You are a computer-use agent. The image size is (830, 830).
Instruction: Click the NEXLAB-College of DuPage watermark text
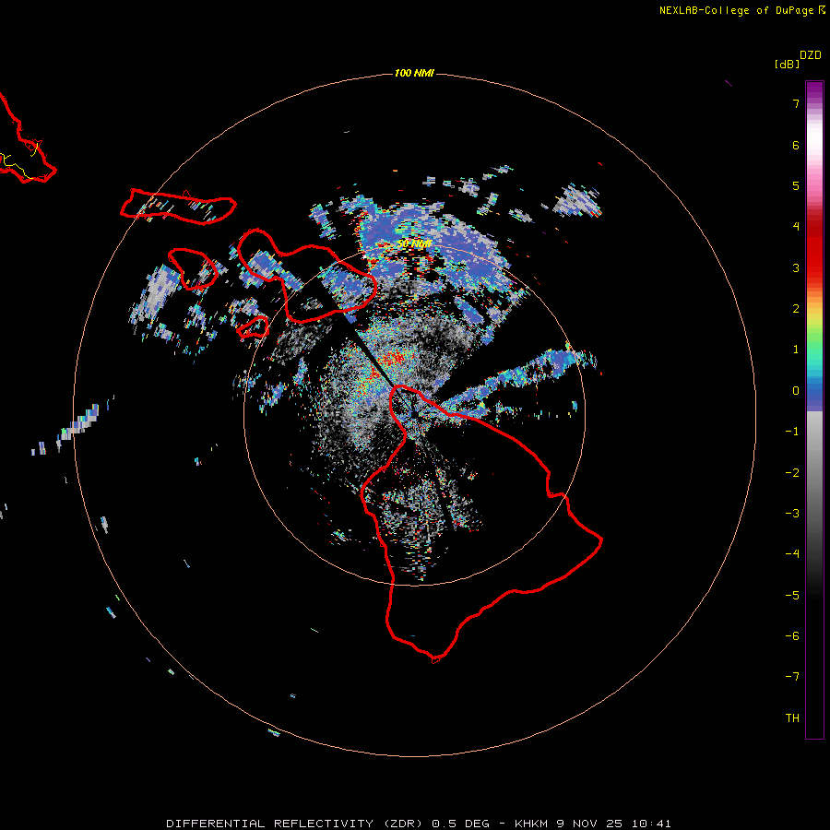pyautogui.click(x=742, y=10)
